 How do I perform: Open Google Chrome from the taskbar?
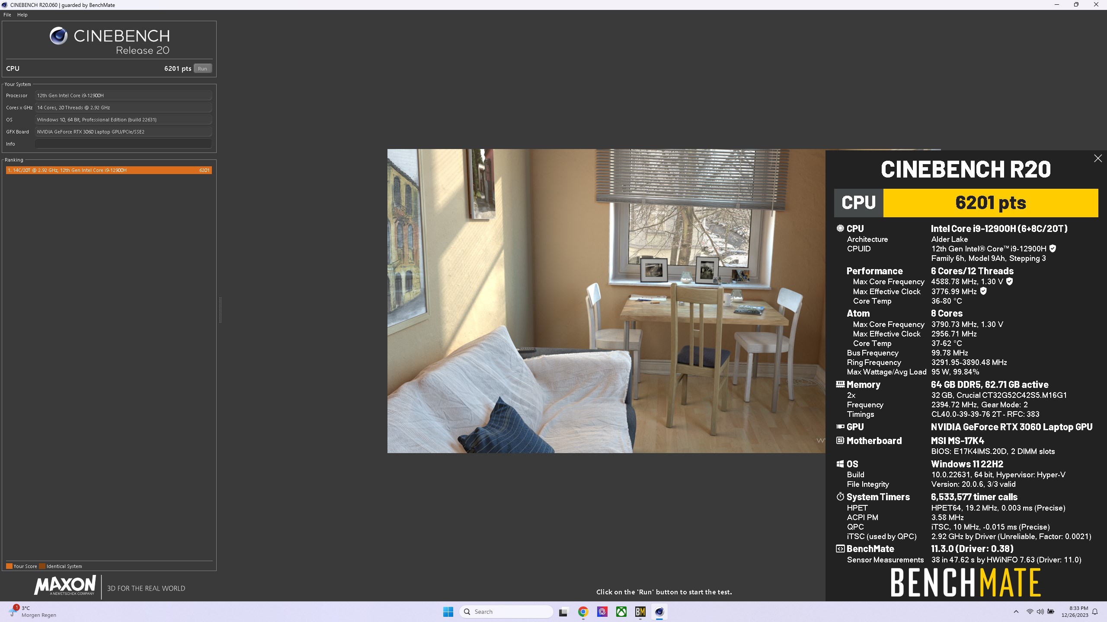click(x=583, y=612)
